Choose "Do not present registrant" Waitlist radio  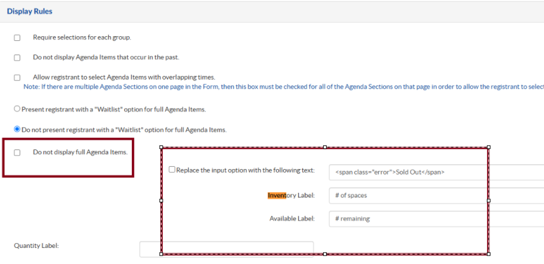[17, 130]
